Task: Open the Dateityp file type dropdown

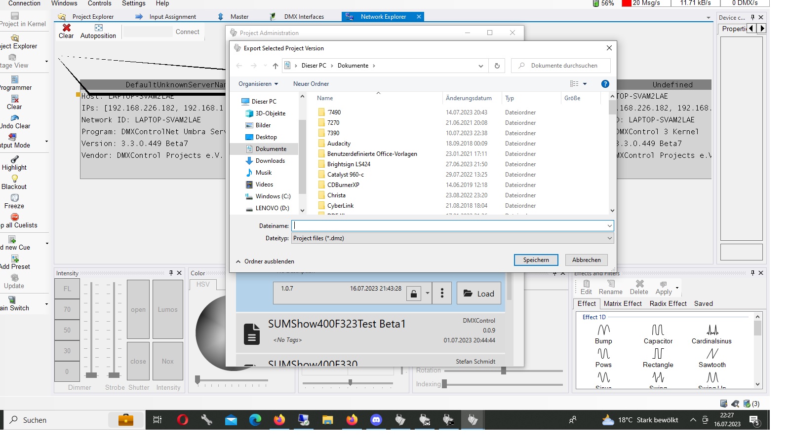Action: click(452, 238)
